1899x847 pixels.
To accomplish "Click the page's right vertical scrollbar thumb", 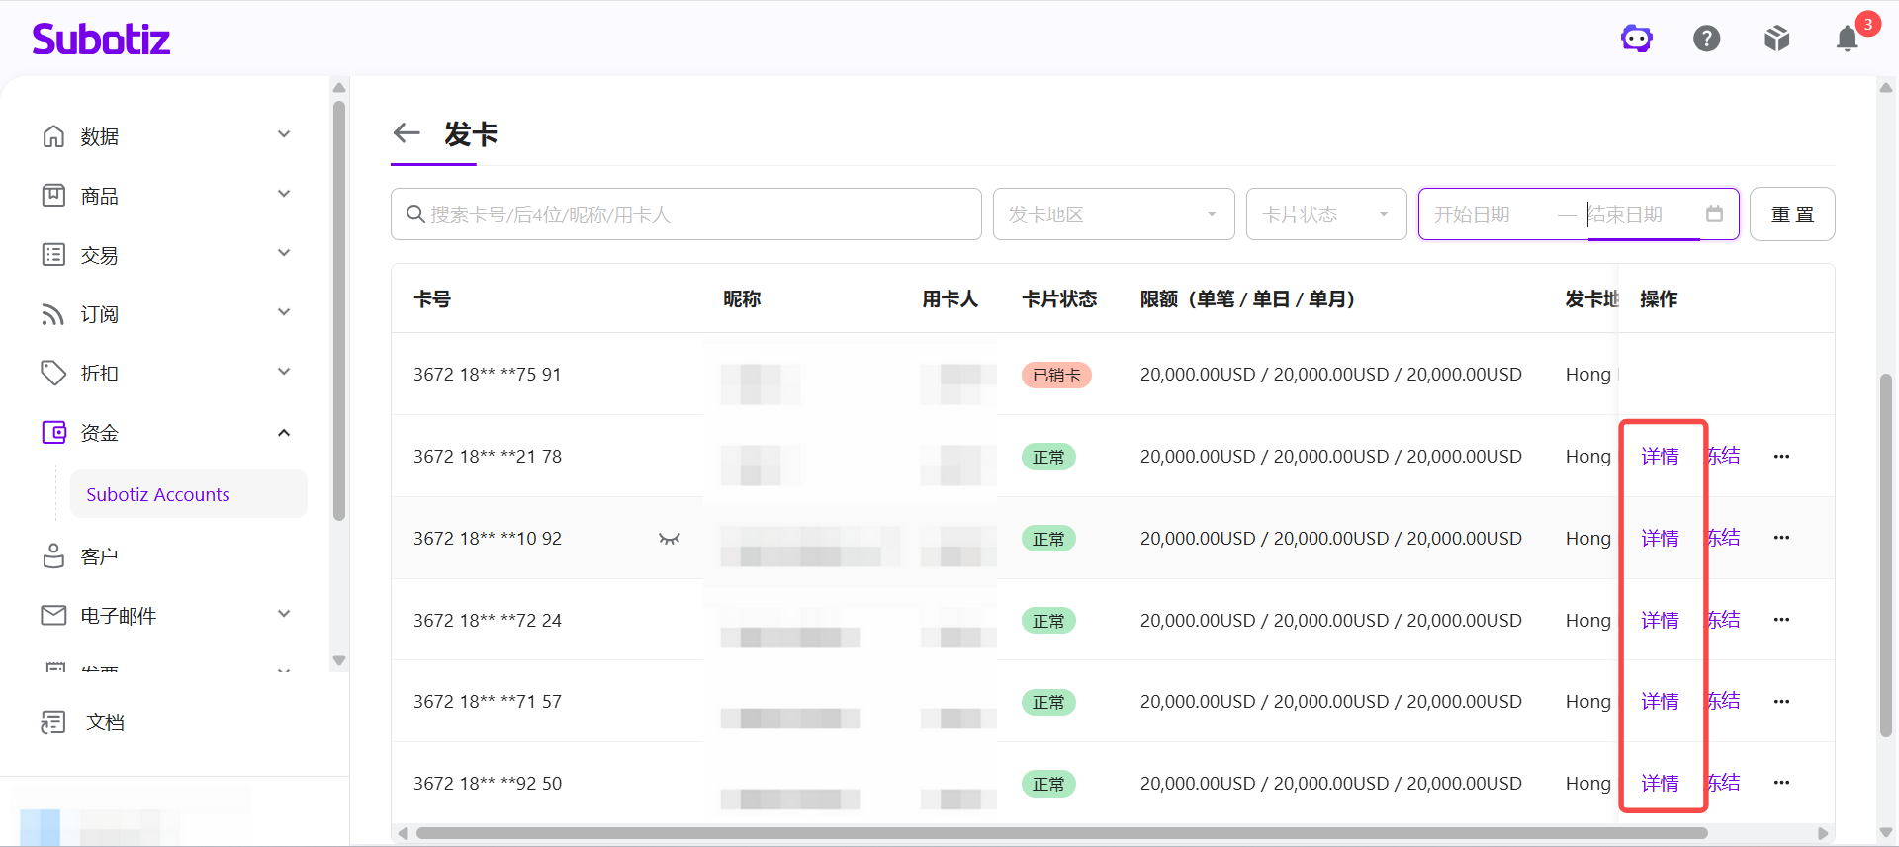I will tap(1886, 554).
